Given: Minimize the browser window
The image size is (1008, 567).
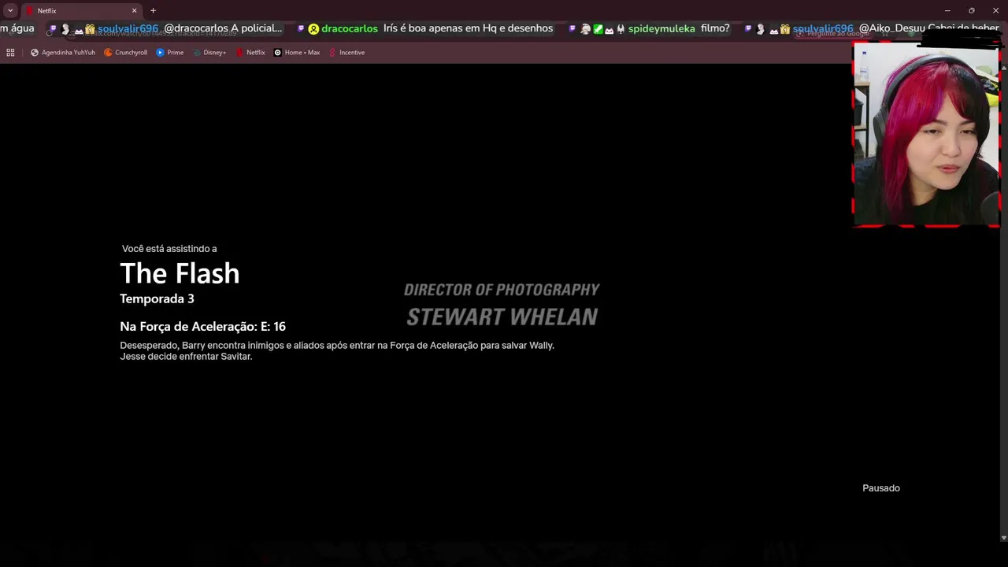Looking at the screenshot, I should (x=947, y=11).
